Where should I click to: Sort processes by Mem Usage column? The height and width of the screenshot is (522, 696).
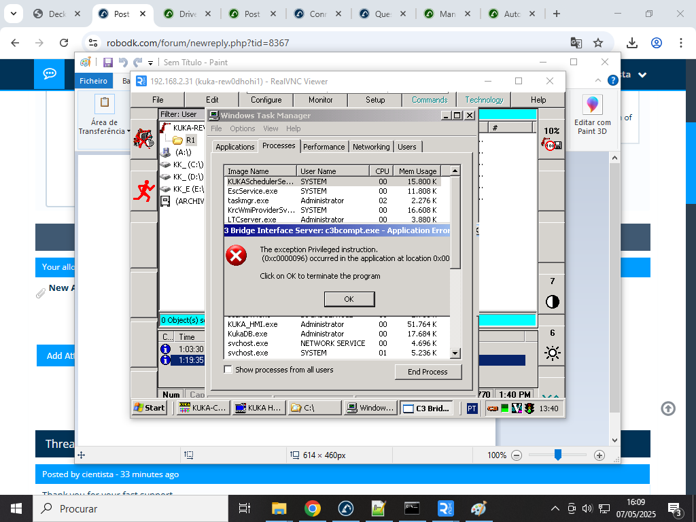pyautogui.click(x=417, y=171)
